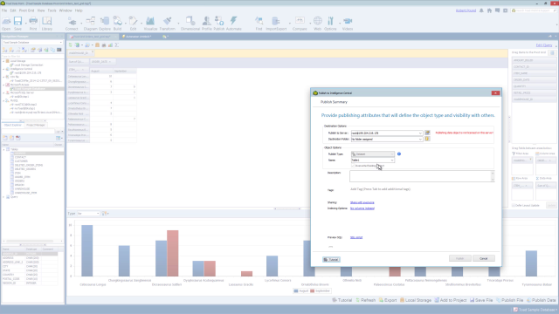Click Cancel in the Publish dialog

(483, 258)
